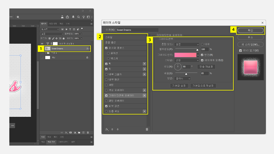Expand the group folder layer chevron

click(46, 53)
